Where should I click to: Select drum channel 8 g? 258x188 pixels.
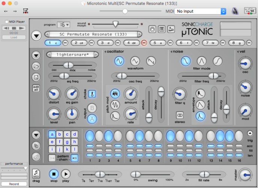[x=237, y=43]
